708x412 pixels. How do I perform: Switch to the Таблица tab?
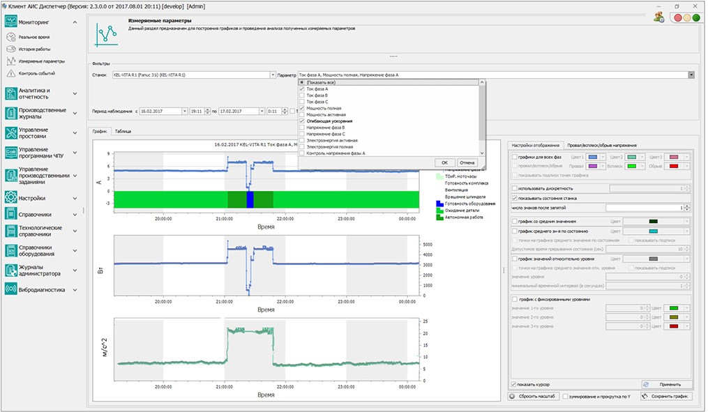coord(123,131)
